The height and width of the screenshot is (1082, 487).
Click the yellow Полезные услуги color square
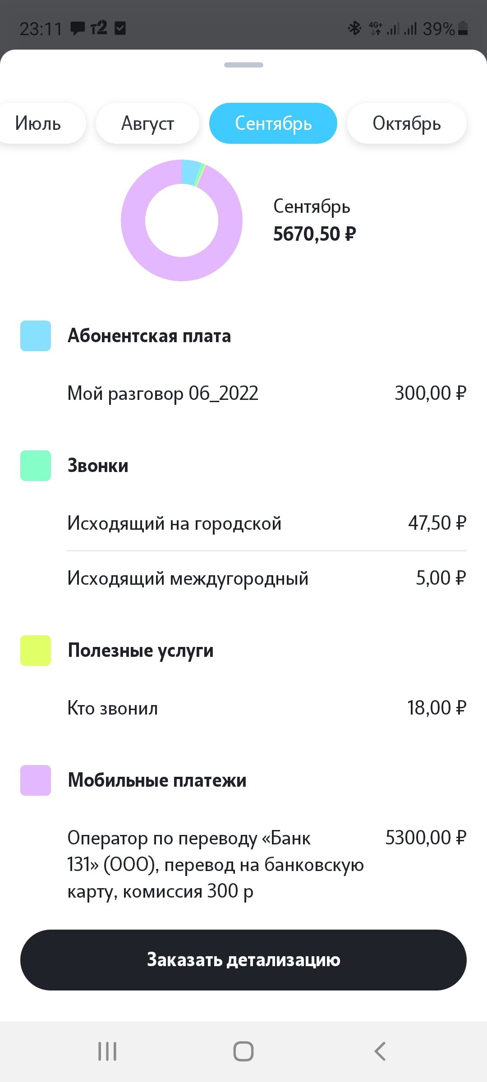point(36,651)
